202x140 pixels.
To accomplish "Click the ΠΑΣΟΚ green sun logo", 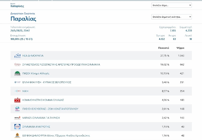I will point(17,73).
